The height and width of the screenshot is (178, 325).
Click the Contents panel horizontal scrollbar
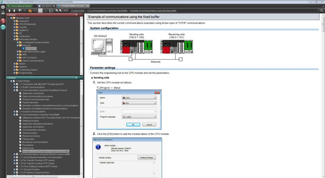pos(33,177)
